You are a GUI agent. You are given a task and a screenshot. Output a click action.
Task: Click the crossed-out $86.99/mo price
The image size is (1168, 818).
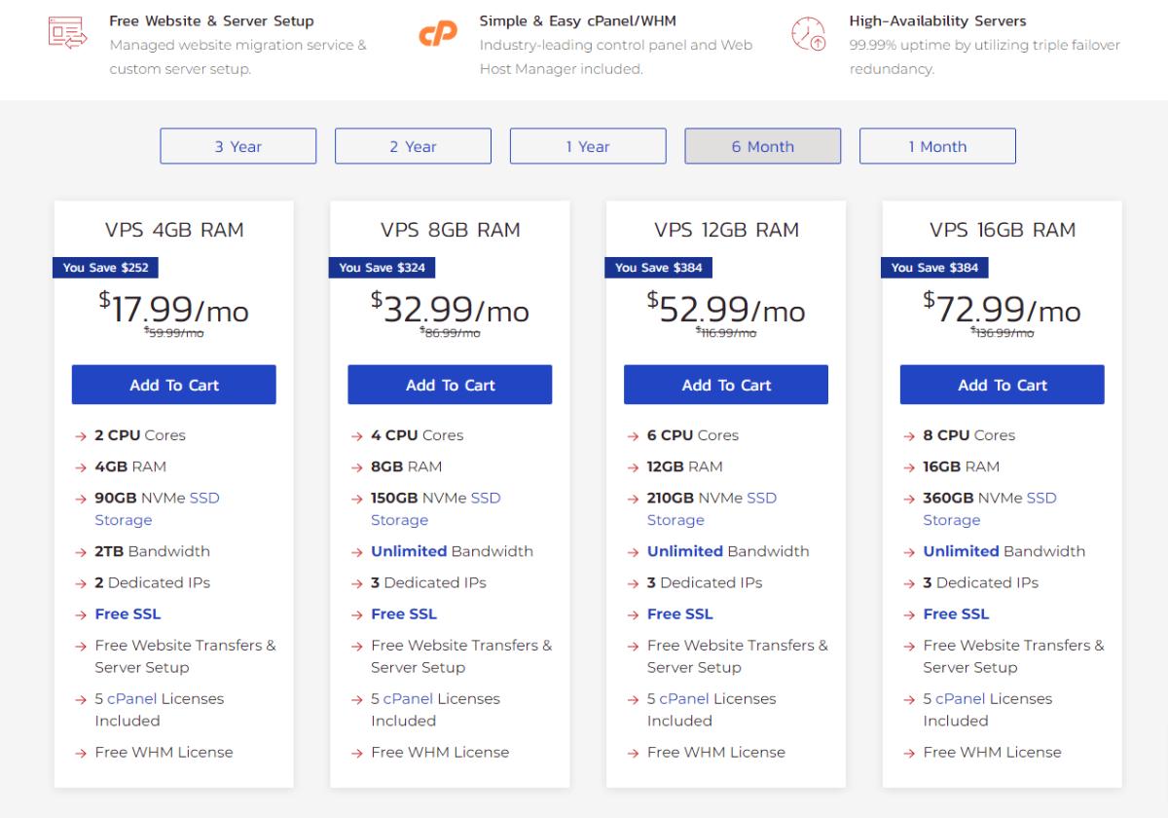(450, 333)
